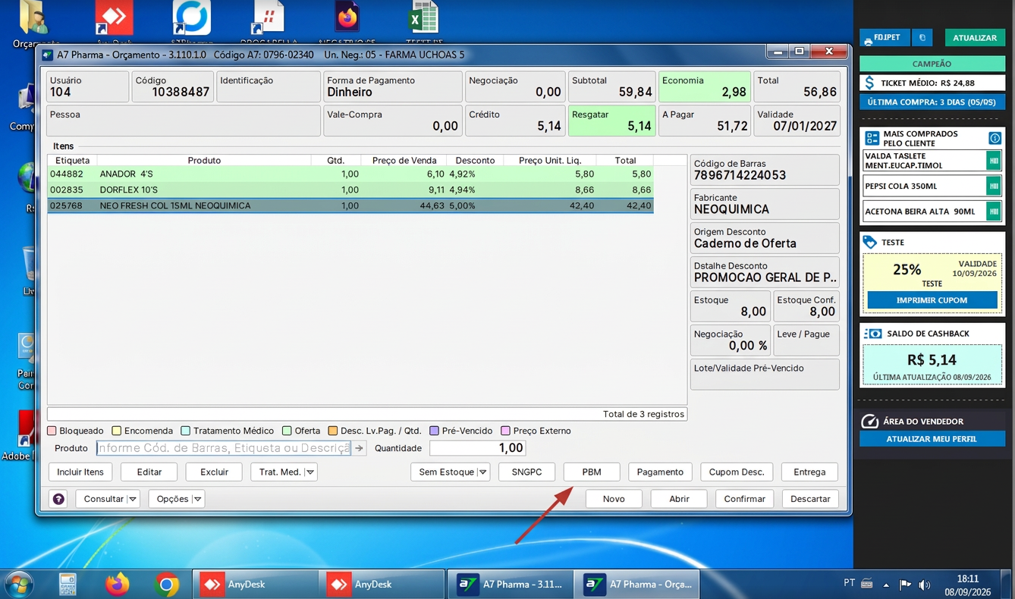Switch to A7 Pharma 3.11 taskbar window
This screenshot has height=599, width=1015.
[x=510, y=585]
